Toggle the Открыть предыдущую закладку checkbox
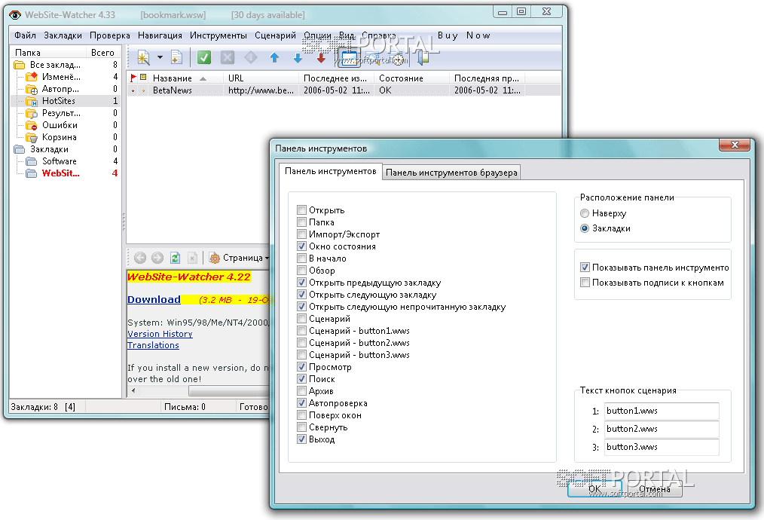 pos(301,282)
